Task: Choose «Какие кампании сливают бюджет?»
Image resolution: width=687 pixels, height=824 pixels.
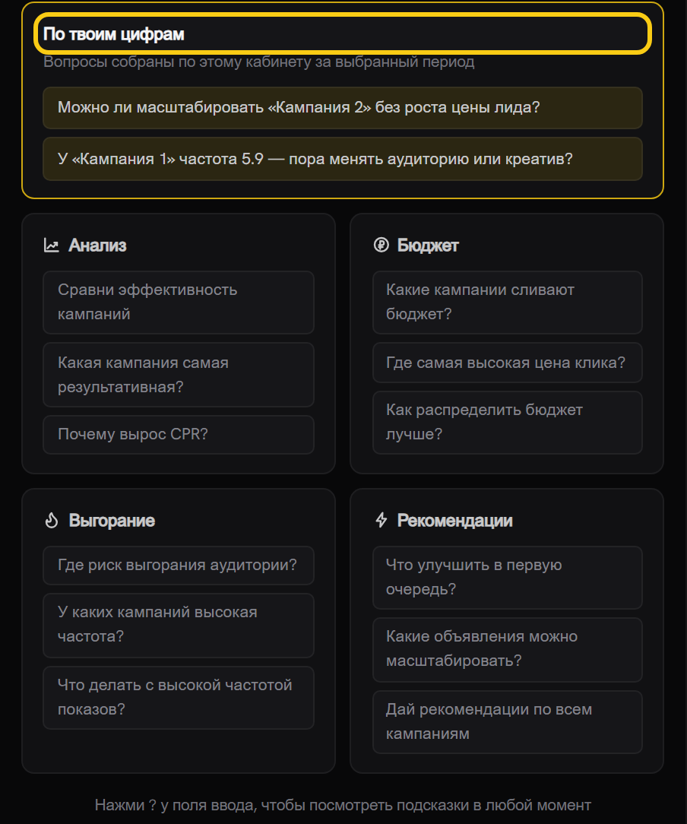Action: [x=508, y=303]
